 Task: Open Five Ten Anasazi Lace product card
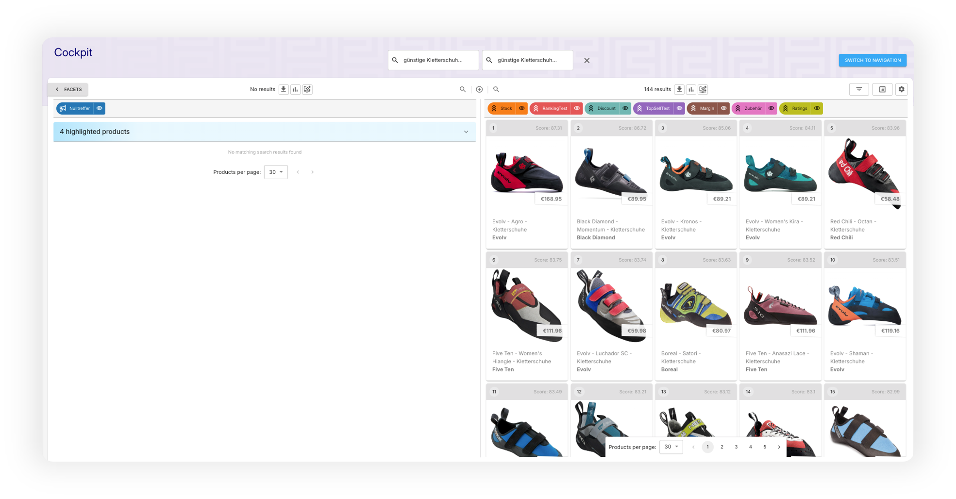pos(780,316)
